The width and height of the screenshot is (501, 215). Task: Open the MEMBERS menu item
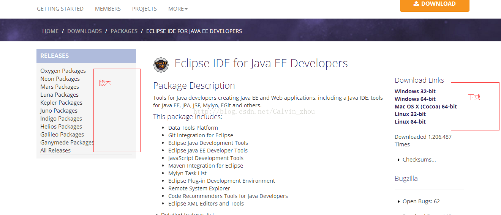[x=108, y=8]
